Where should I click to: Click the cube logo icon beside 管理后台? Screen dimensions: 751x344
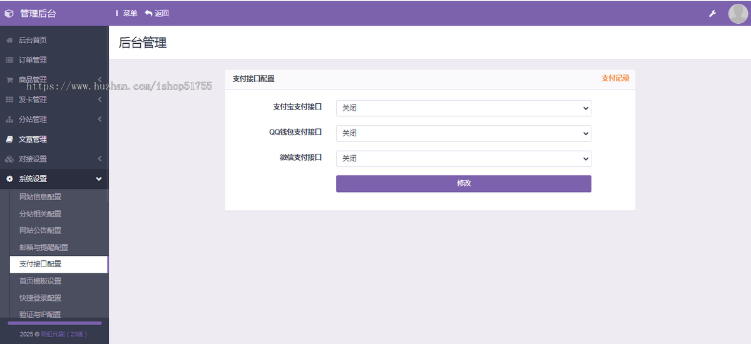(9, 13)
